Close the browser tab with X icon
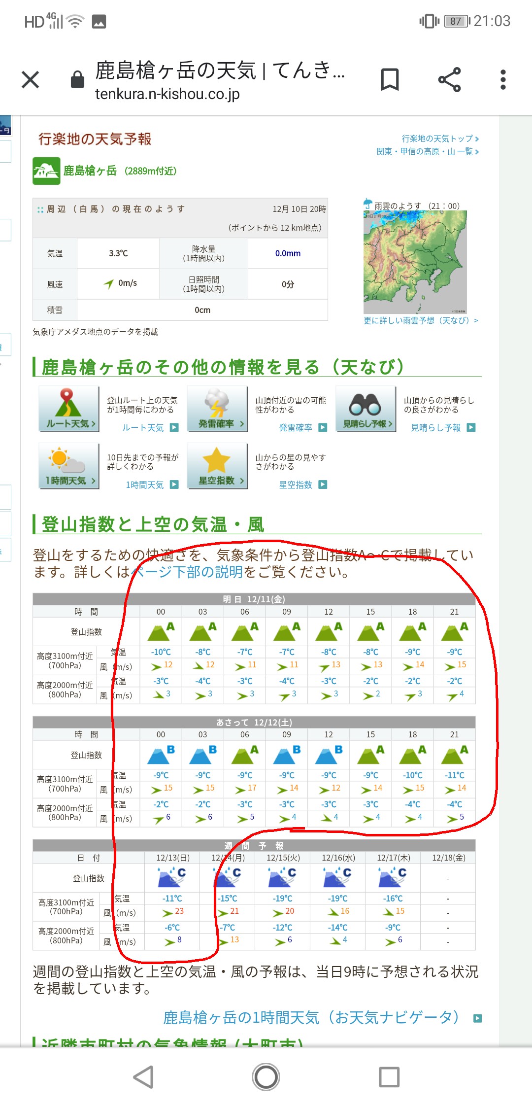This screenshot has width=532, height=1107. point(31,79)
